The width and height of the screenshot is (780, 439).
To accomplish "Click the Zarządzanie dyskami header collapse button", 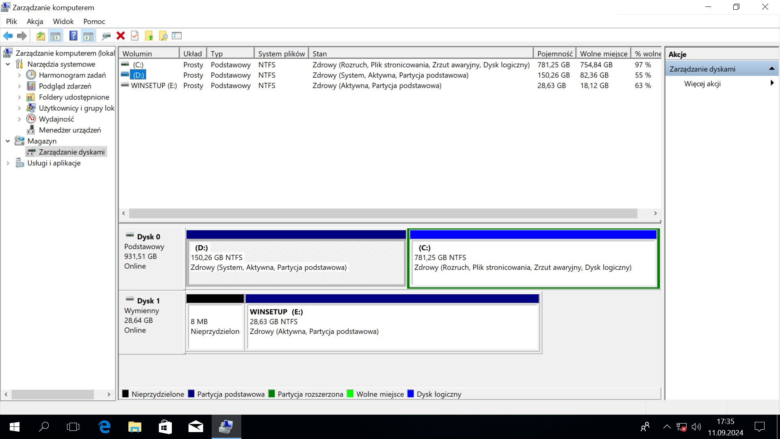I will tap(771, 68).
